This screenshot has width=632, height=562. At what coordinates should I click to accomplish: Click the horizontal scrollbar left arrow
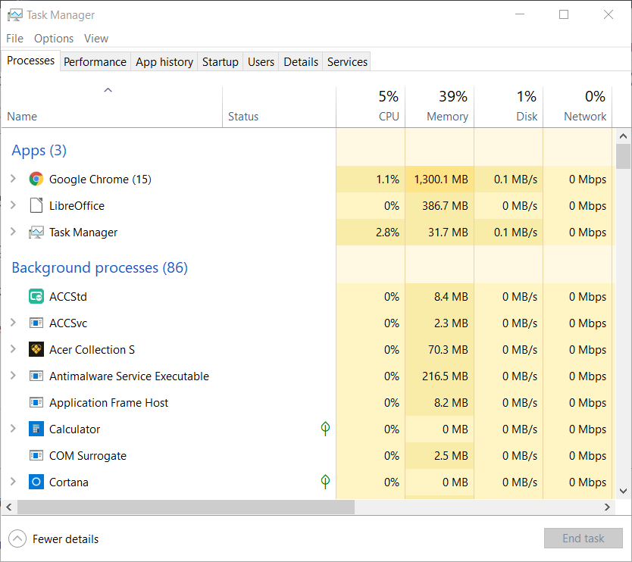[9, 507]
